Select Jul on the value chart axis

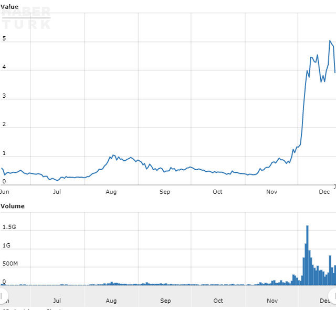pyautogui.click(x=57, y=192)
